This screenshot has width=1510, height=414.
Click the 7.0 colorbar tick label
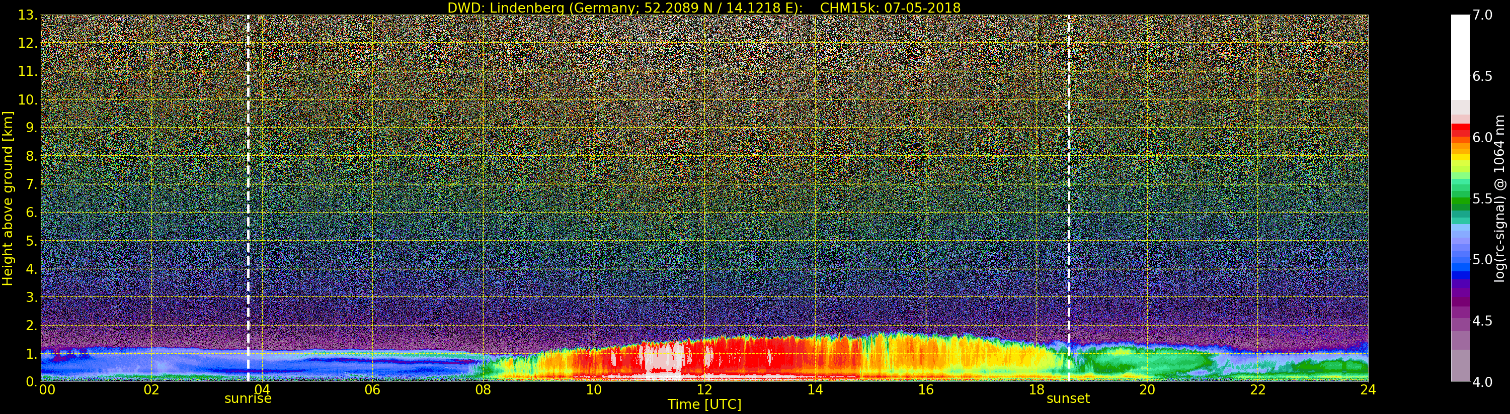tap(1482, 15)
